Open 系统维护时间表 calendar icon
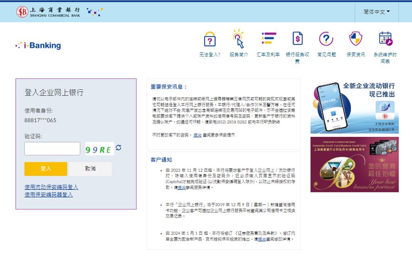Viewport: 412px width, 259px height. tap(385, 39)
